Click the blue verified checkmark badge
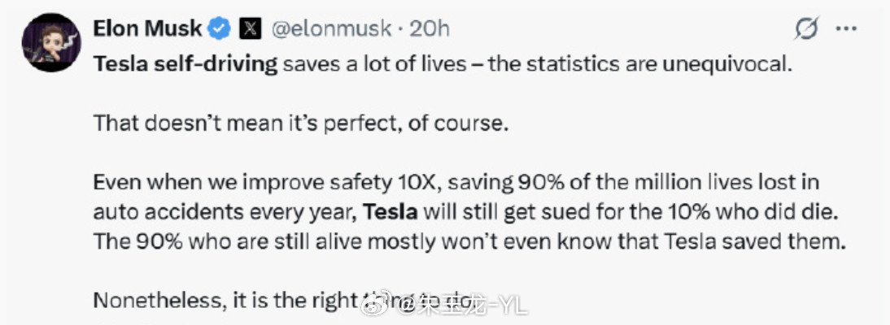This screenshot has width=890, height=325. [220, 29]
